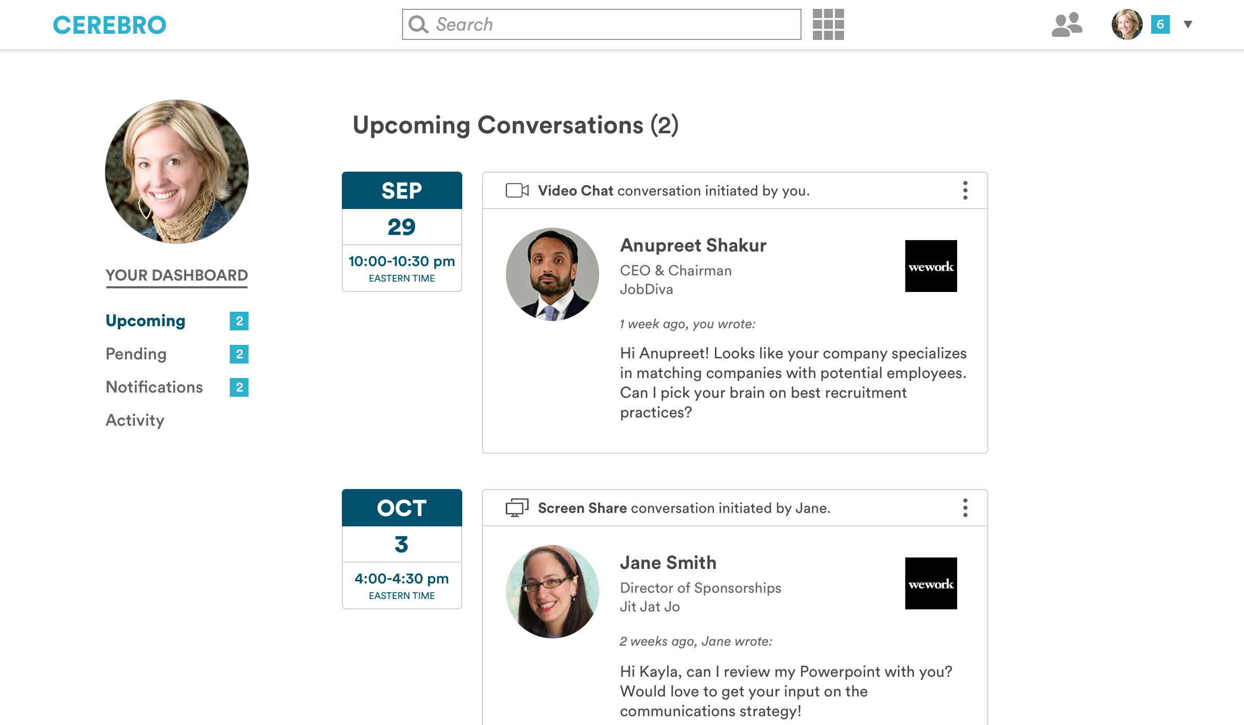Click the small avatar in the header
1244x725 pixels.
(x=1127, y=24)
